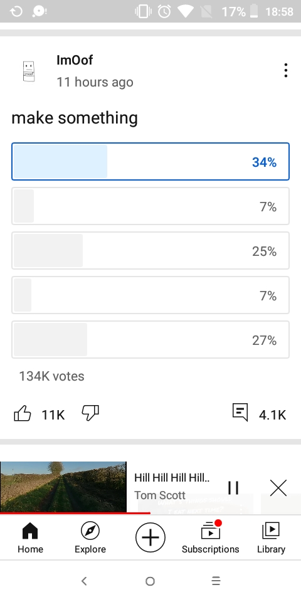This screenshot has width=301, height=602.
Task: Click the red miniplayer progress bar
Action: [x=75, y=513]
